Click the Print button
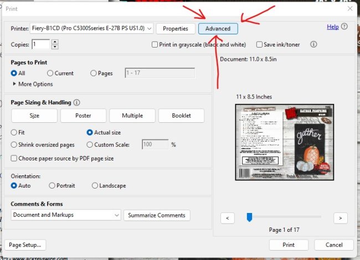The image size is (360, 260). pyautogui.click(x=289, y=245)
